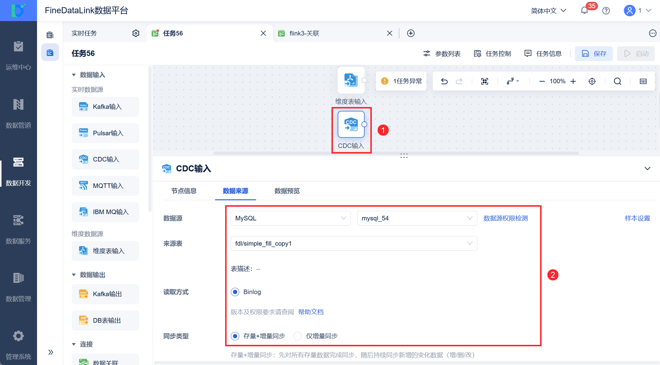This screenshot has width=660, height=365.
Task: Switch to the 节点信息 tab
Action: click(x=184, y=191)
